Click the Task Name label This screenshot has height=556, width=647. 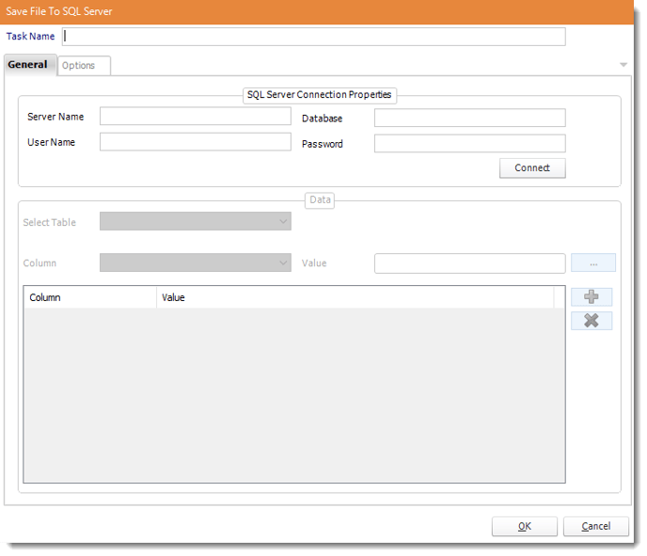click(x=30, y=37)
